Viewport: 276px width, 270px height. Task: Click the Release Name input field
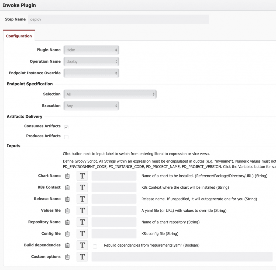tap(114, 199)
